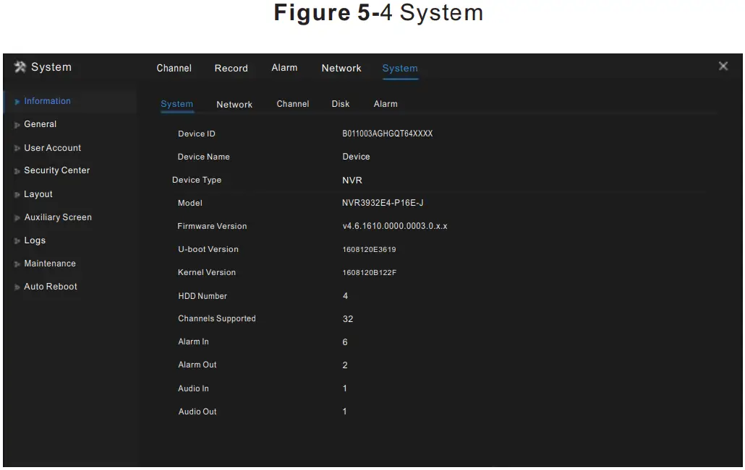745x470 pixels.
Task: Select User Account in the sidebar
Action: point(52,147)
